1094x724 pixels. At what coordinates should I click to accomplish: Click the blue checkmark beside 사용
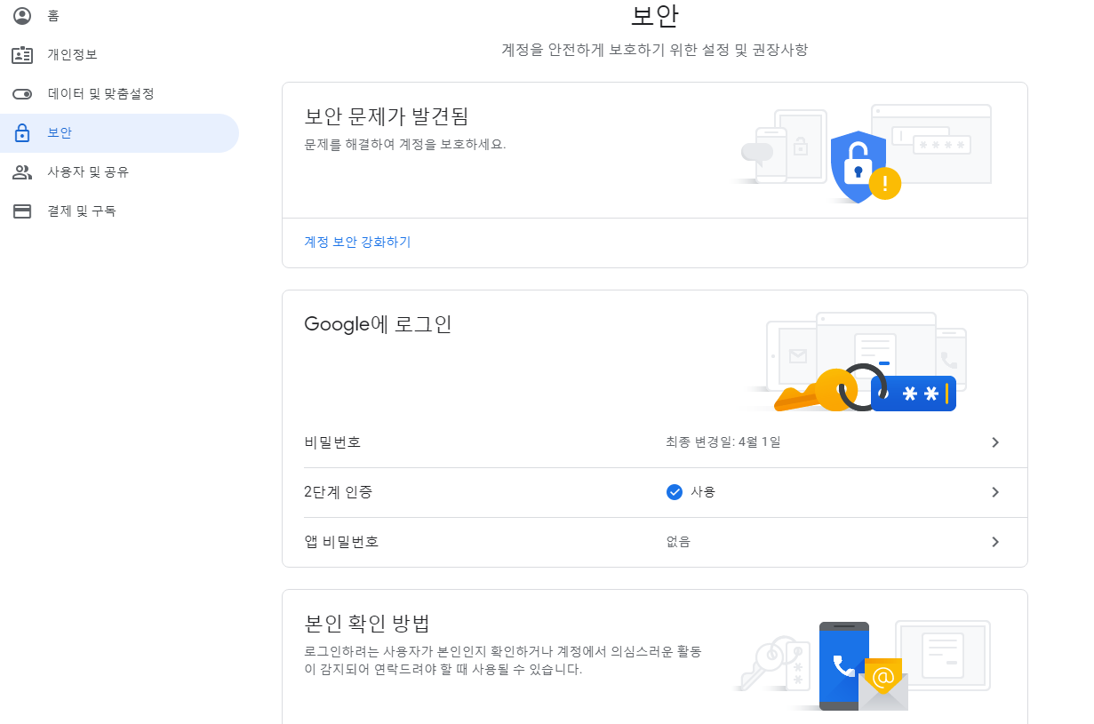click(x=674, y=492)
